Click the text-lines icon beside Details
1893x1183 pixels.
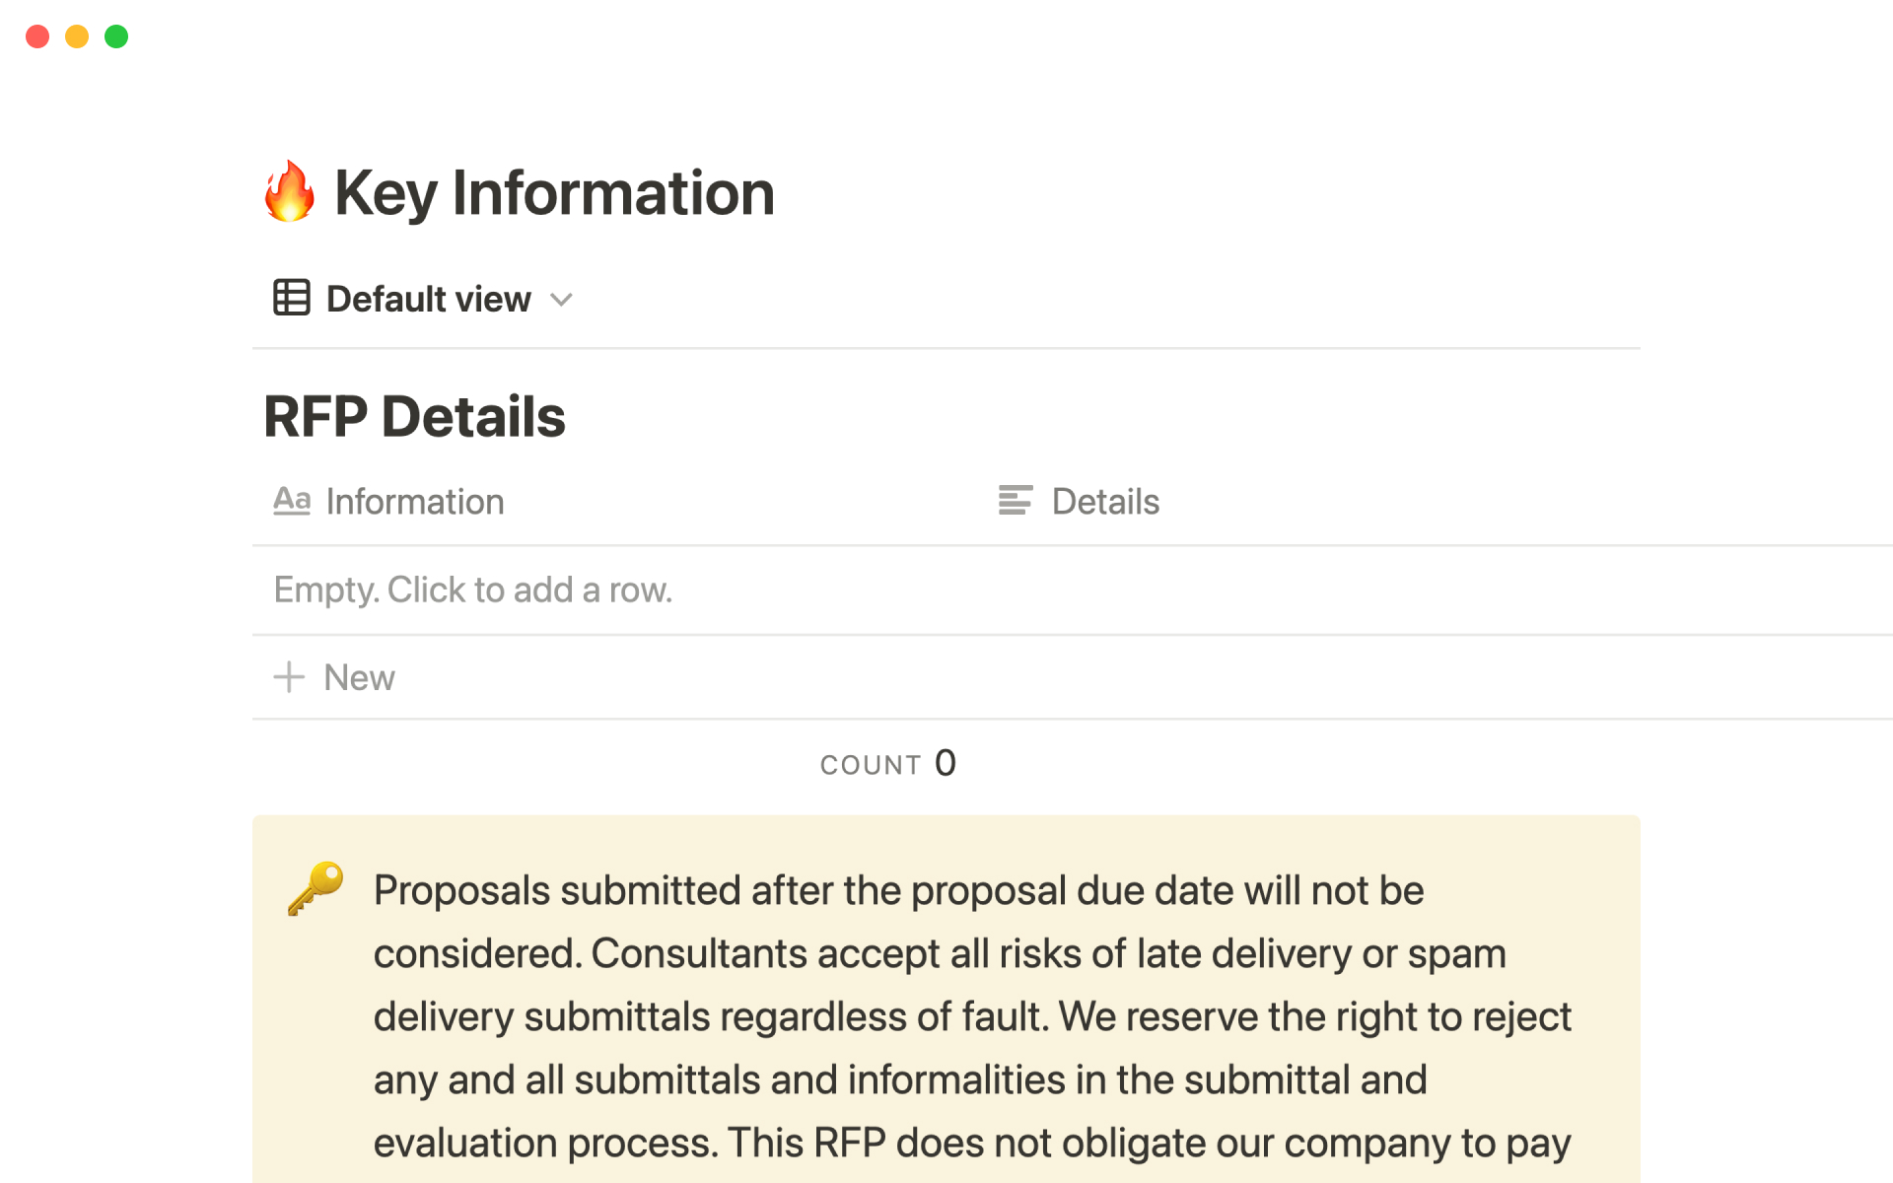tap(1015, 501)
